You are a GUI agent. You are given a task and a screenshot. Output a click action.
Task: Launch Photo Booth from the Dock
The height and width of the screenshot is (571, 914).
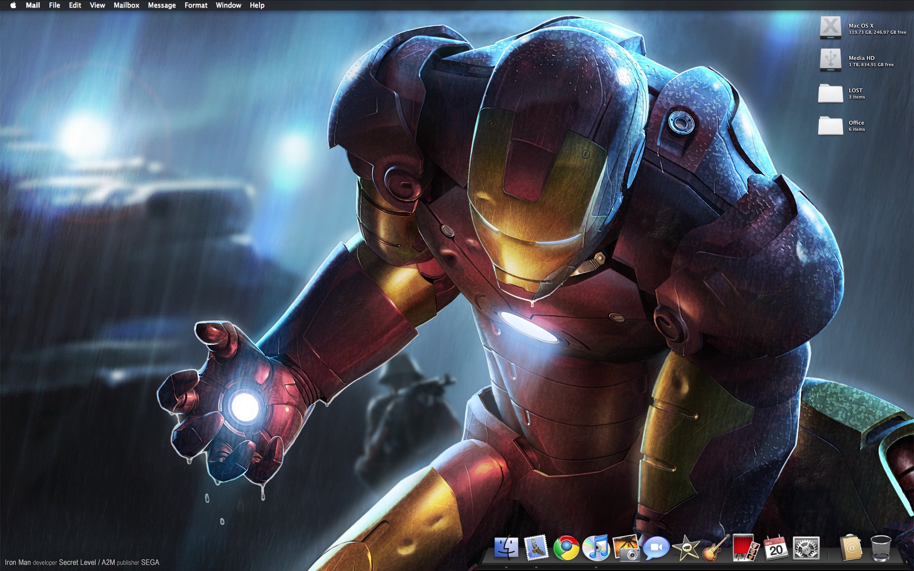(x=746, y=548)
